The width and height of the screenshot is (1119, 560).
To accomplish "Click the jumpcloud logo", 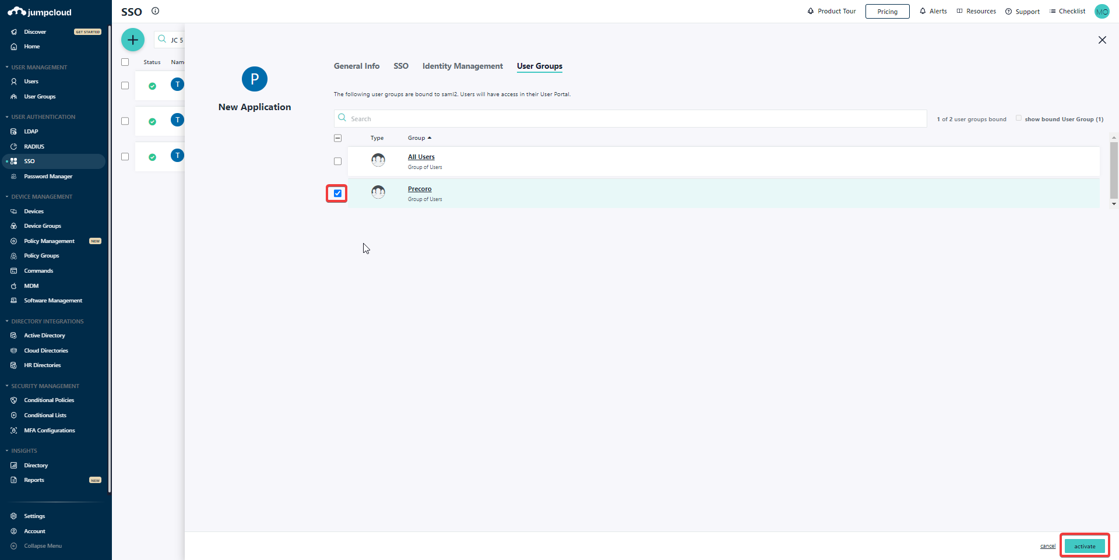I will [x=40, y=12].
